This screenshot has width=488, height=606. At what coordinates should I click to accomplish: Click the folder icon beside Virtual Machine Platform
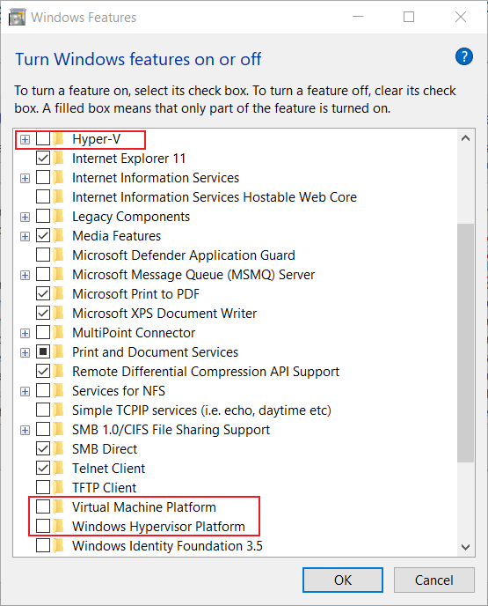[x=59, y=506]
